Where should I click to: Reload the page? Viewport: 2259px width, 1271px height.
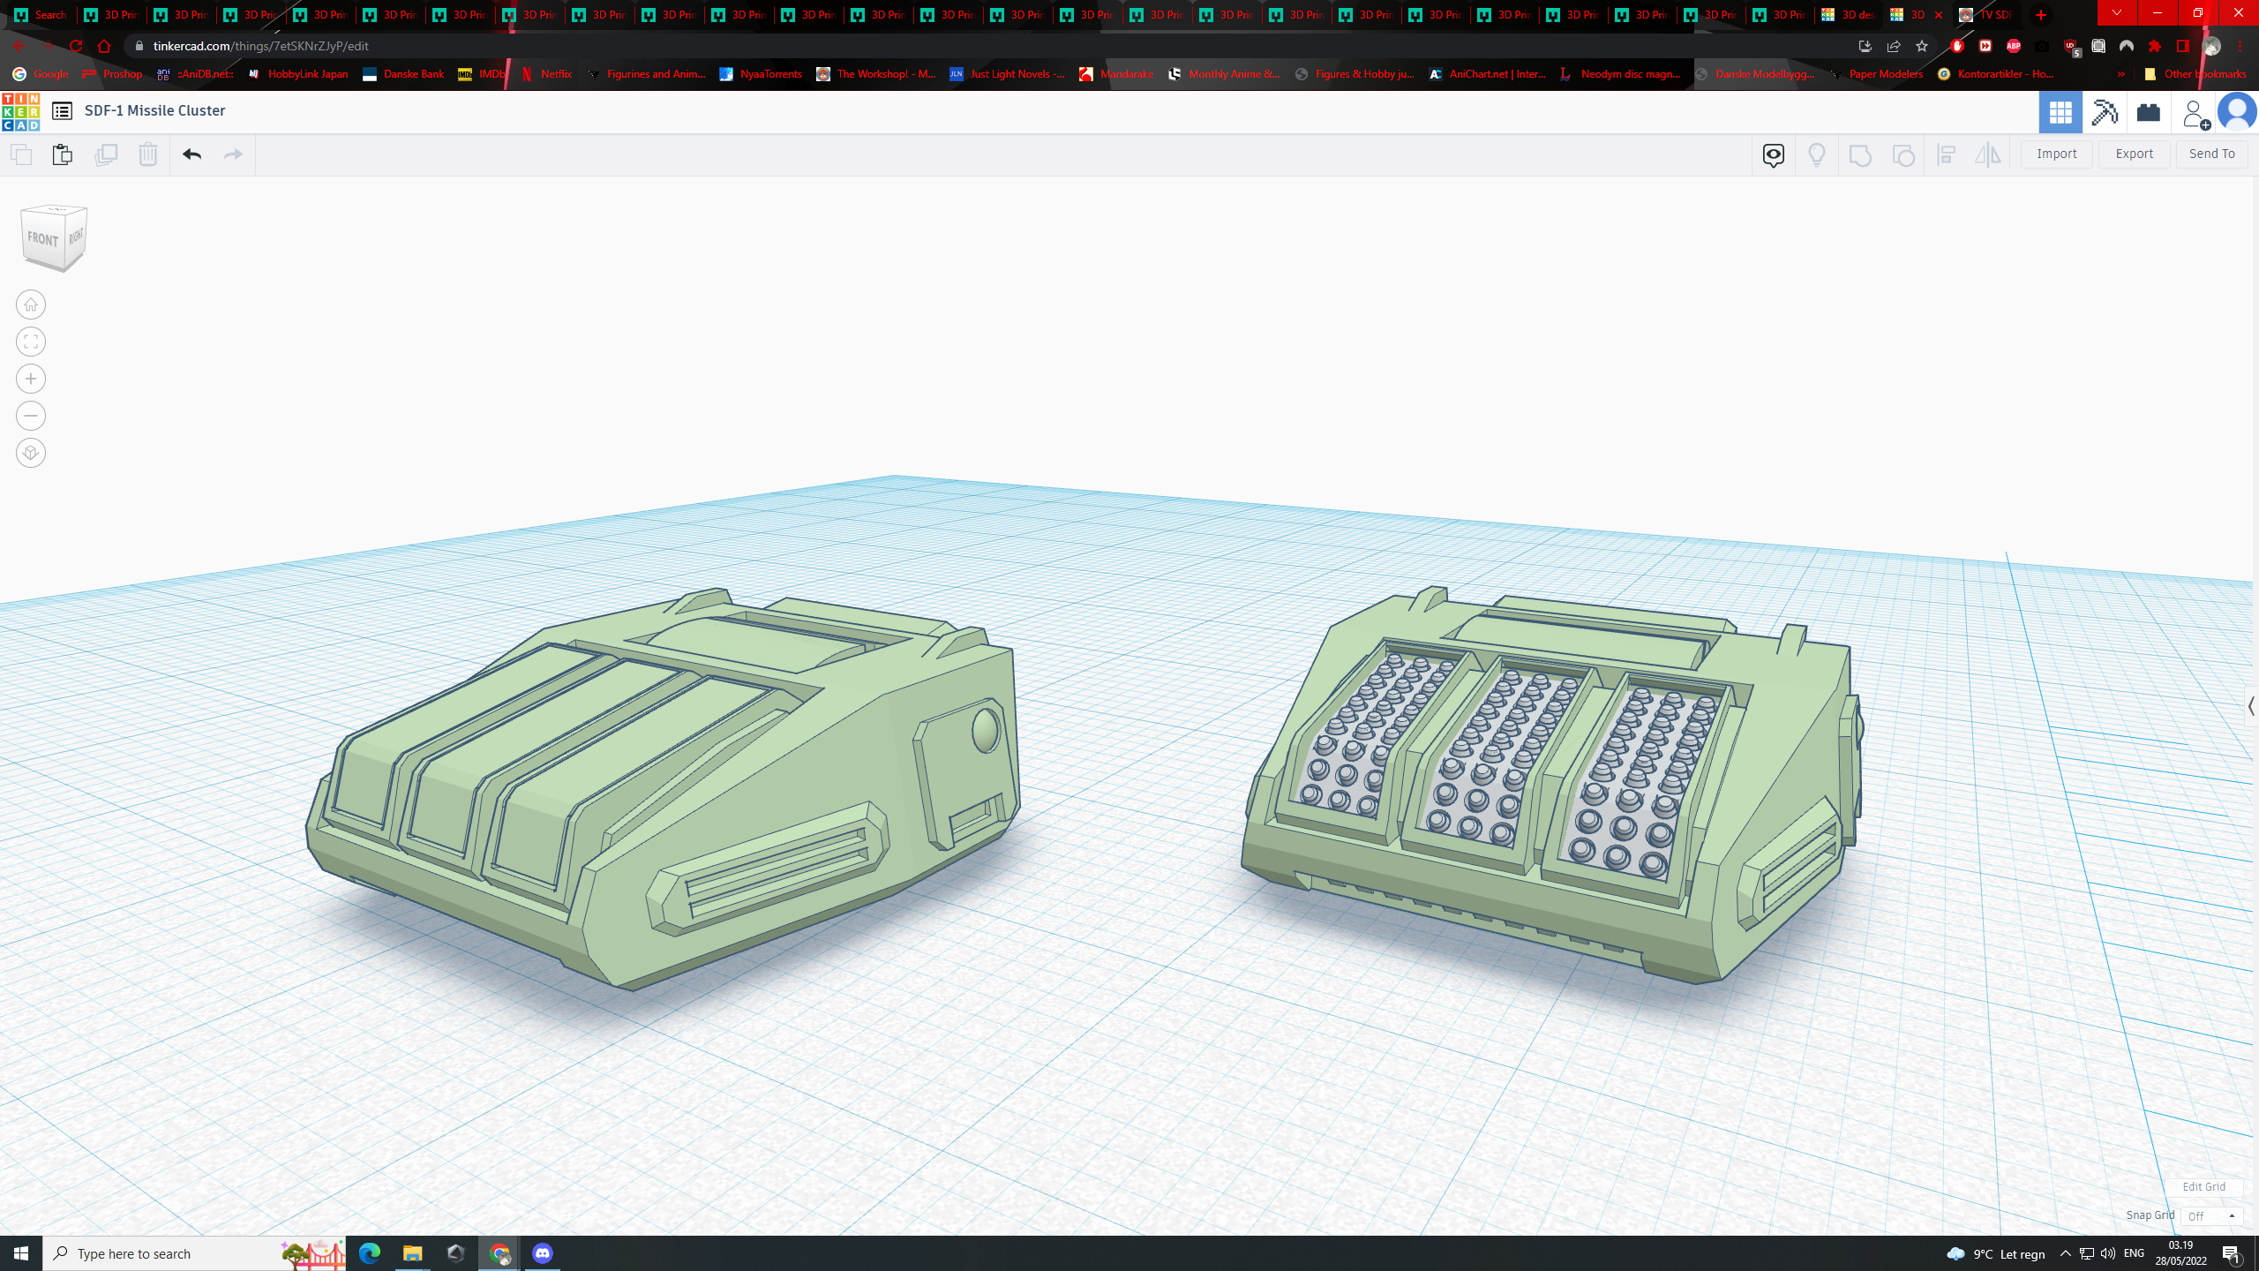coord(76,46)
